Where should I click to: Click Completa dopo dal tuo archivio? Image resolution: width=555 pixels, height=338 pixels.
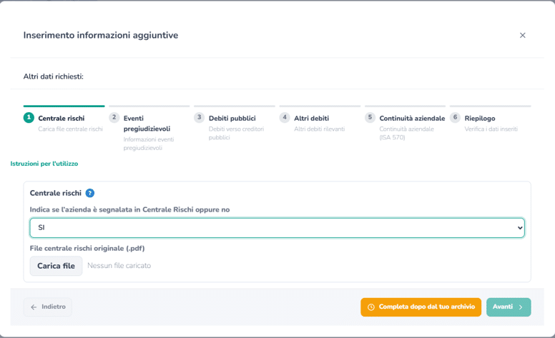click(421, 307)
